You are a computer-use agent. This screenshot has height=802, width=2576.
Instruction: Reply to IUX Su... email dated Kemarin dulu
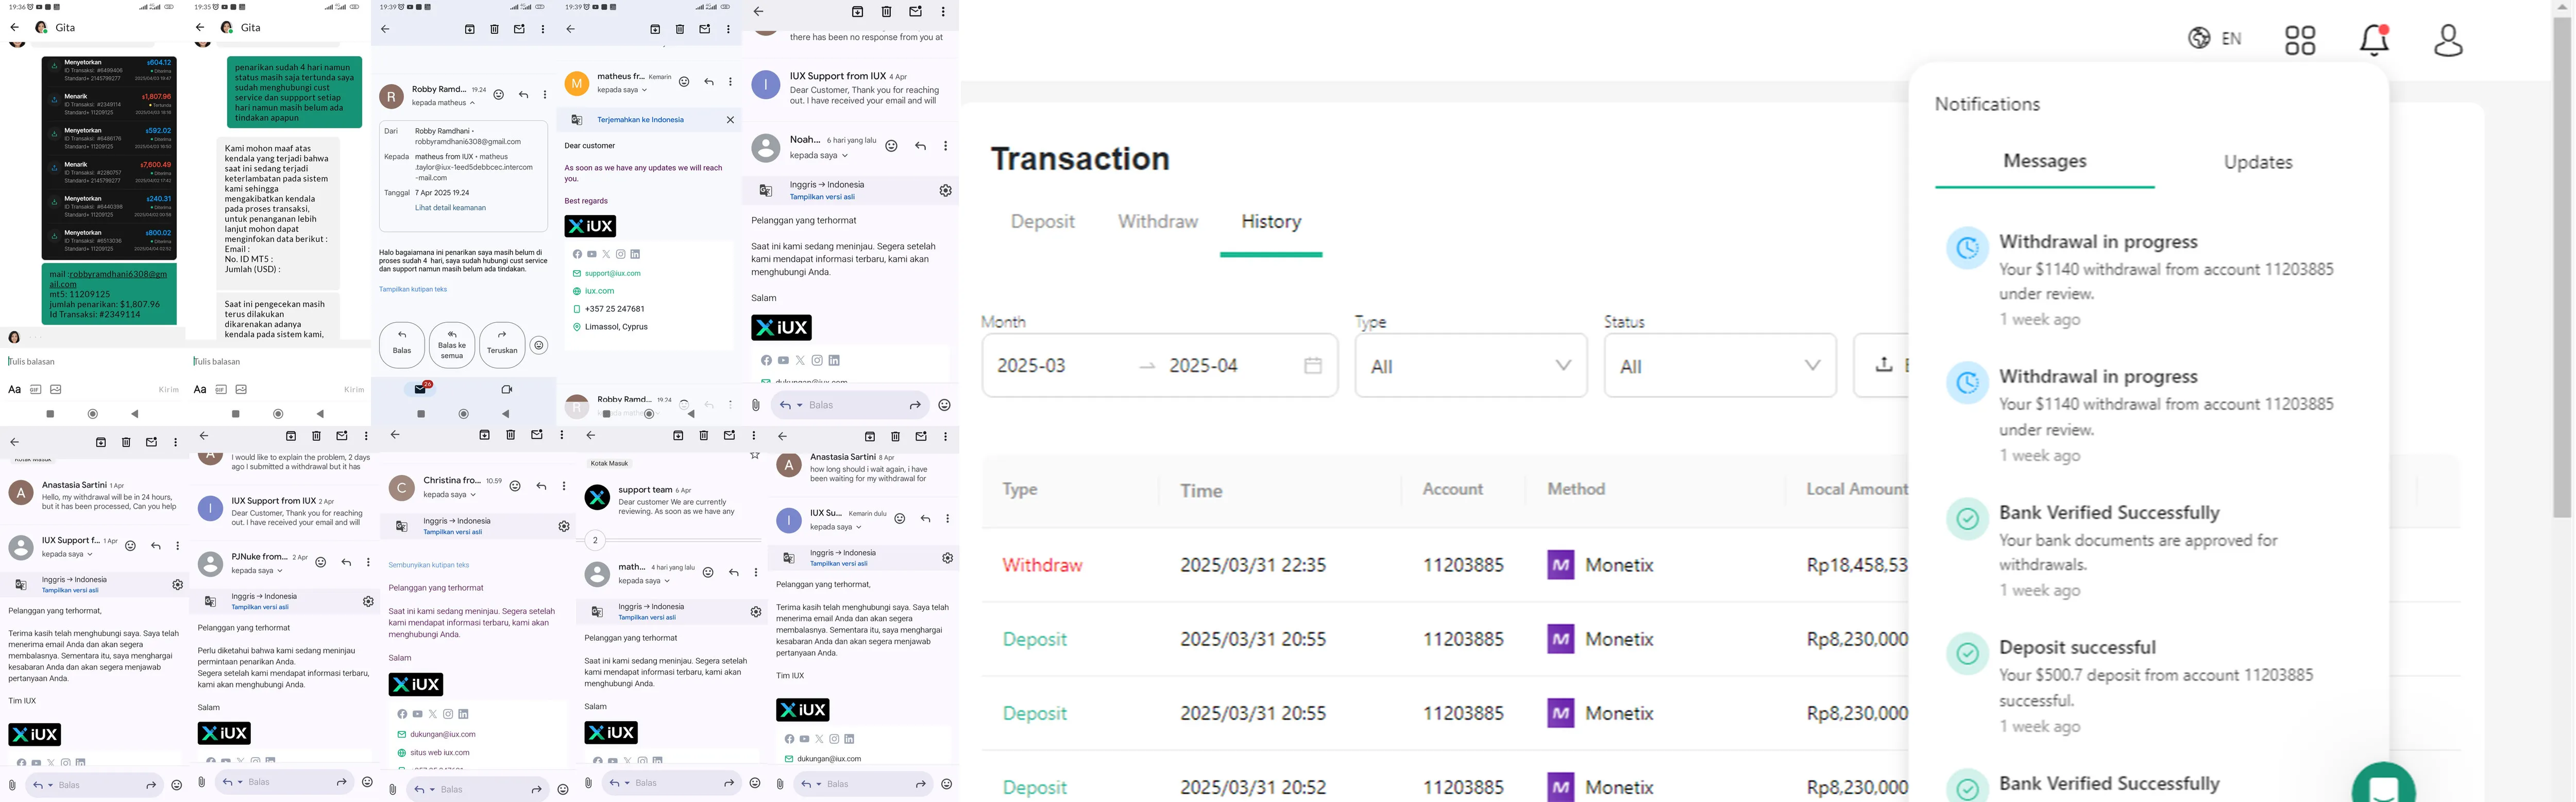point(925,518)
